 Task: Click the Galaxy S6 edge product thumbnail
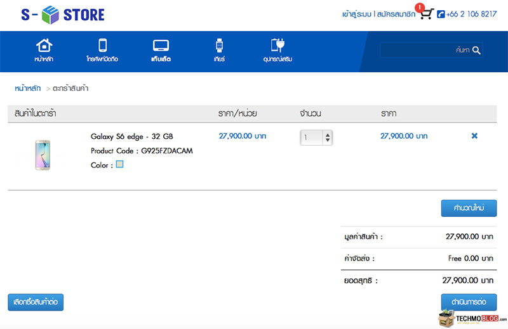click(x=43, y=155)
